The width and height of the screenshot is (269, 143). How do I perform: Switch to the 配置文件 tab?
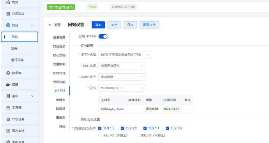click(x=149, y=25)
